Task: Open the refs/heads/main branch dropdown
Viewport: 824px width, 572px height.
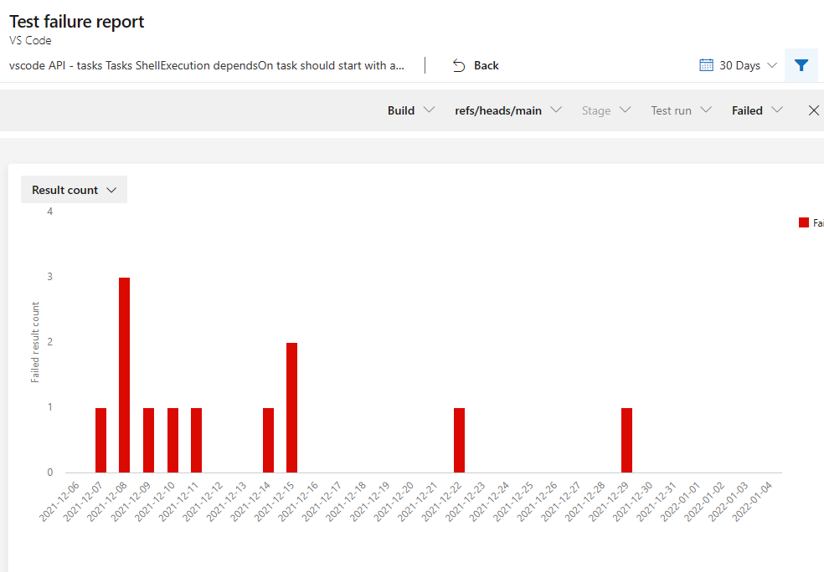Action: point(508,110)
